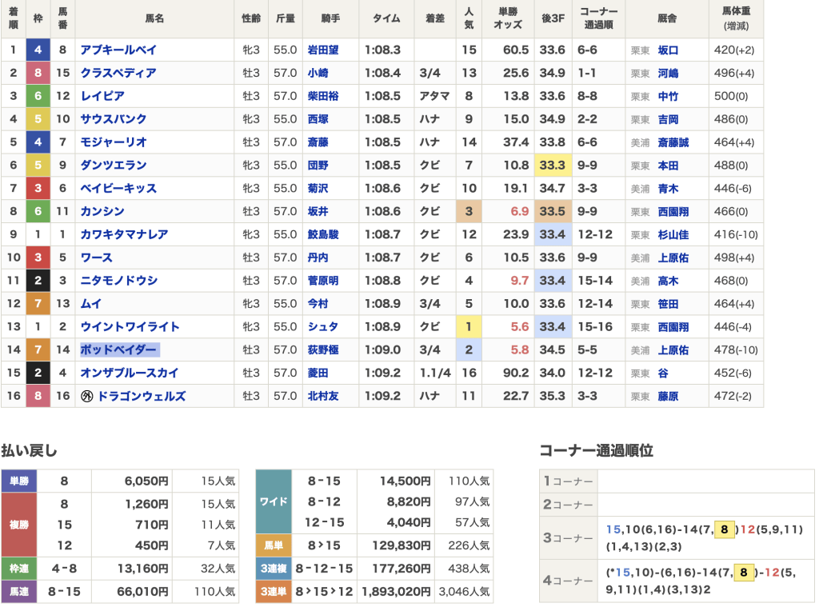Open trainer 青木 stable link
The height and width of the screenshot is (611, 819).
pos(668,188)
